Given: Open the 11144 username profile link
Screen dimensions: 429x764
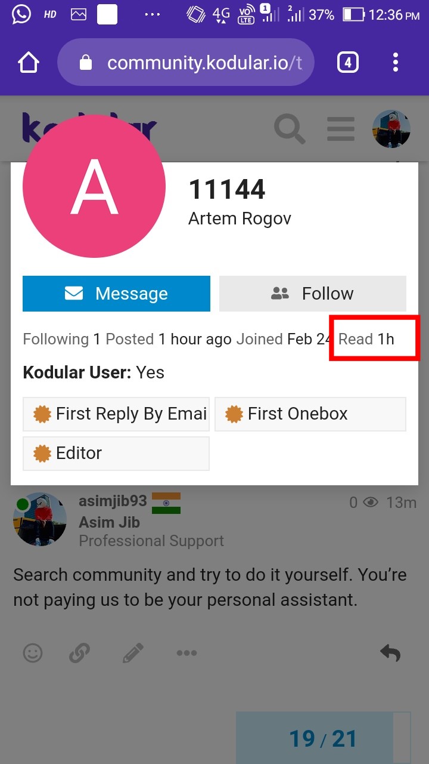Looking at the screenshot, I should coord(227,190).
